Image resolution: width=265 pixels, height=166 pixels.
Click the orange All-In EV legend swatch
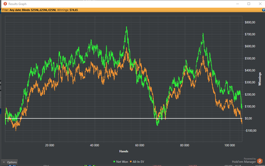(x=131, y=162)
